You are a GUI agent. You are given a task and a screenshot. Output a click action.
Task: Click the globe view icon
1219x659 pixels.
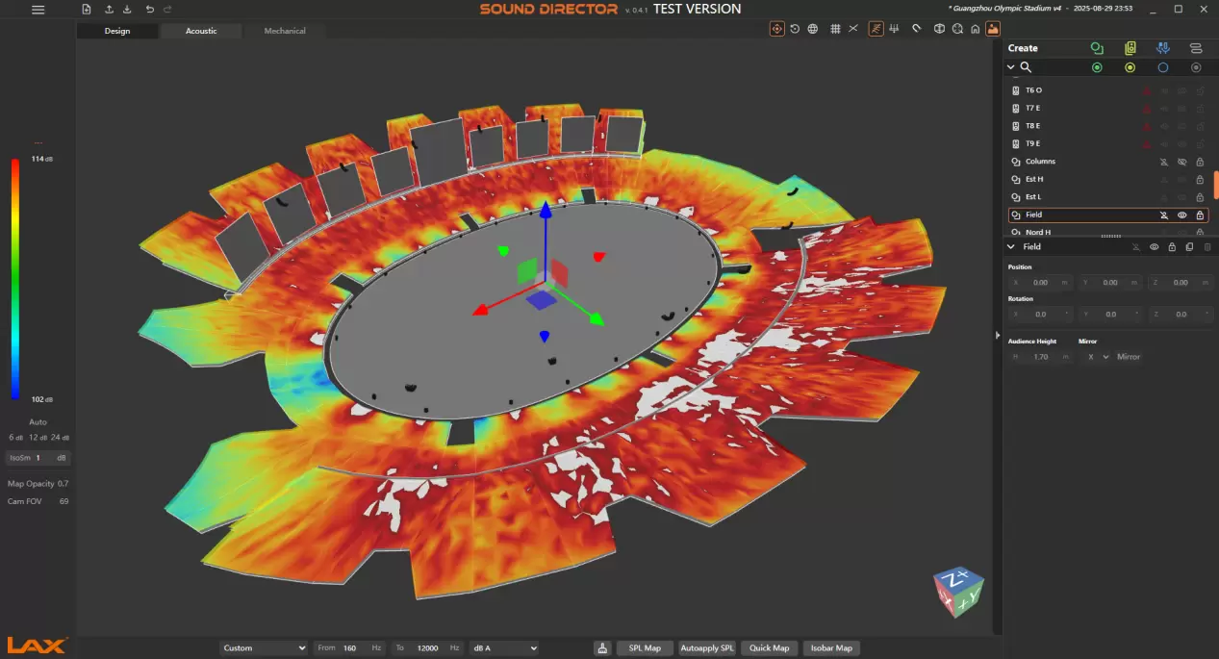tap(813, 29)
